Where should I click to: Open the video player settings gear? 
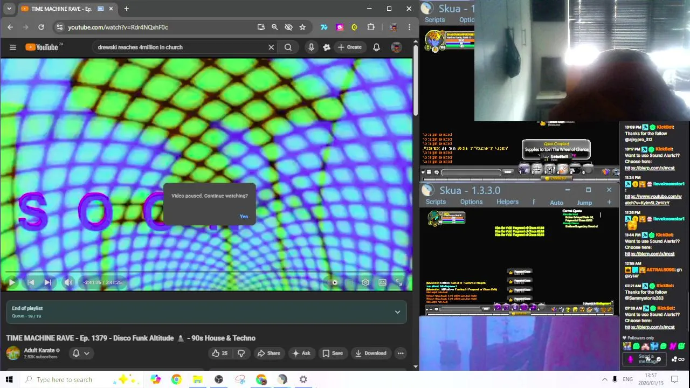365,282
